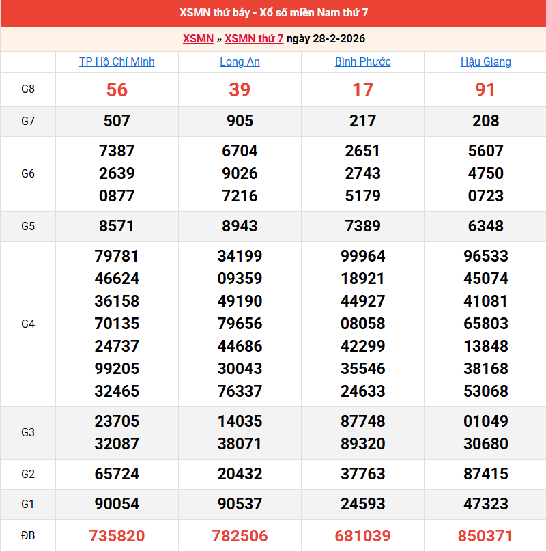Select Bình Phước G5 number 7389

point(362,227)
